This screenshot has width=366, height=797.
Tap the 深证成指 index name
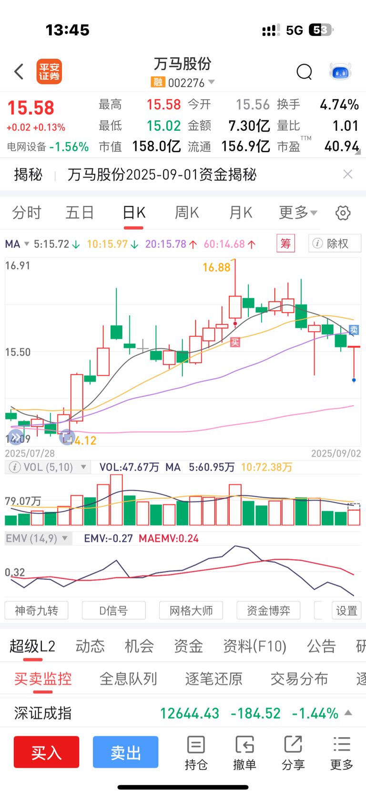[43, 713]
